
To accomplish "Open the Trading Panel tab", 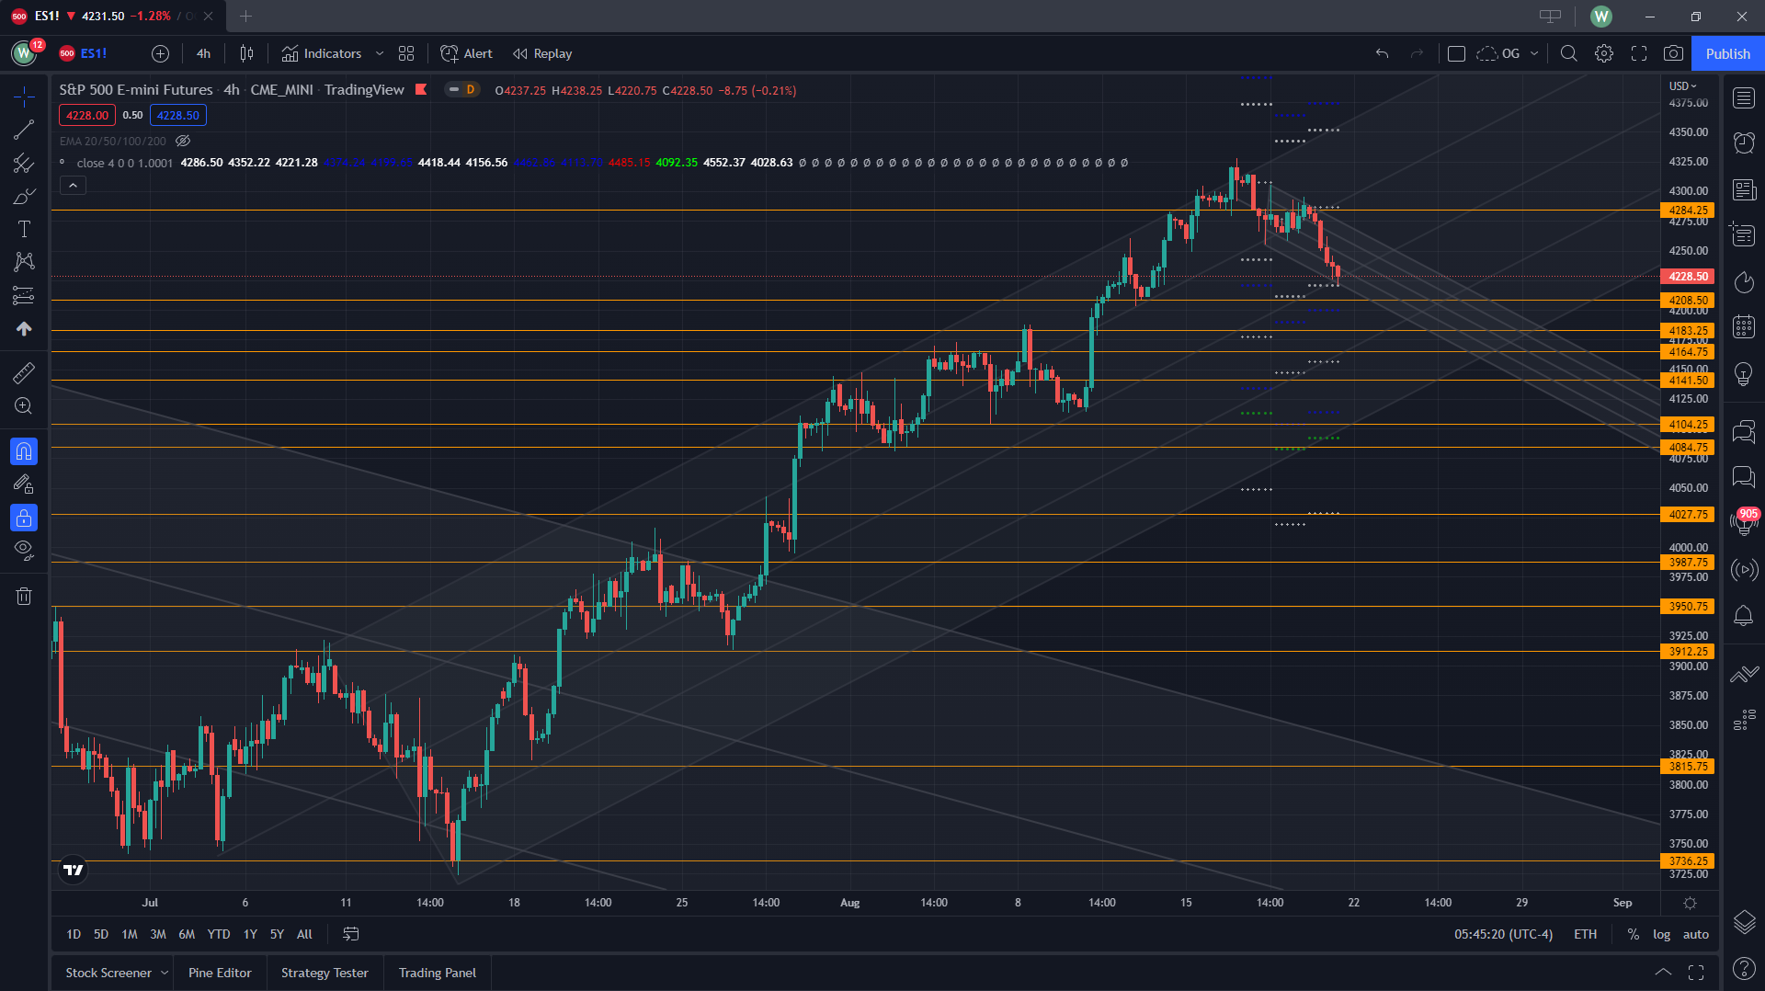I will click(x=438, y=973).
